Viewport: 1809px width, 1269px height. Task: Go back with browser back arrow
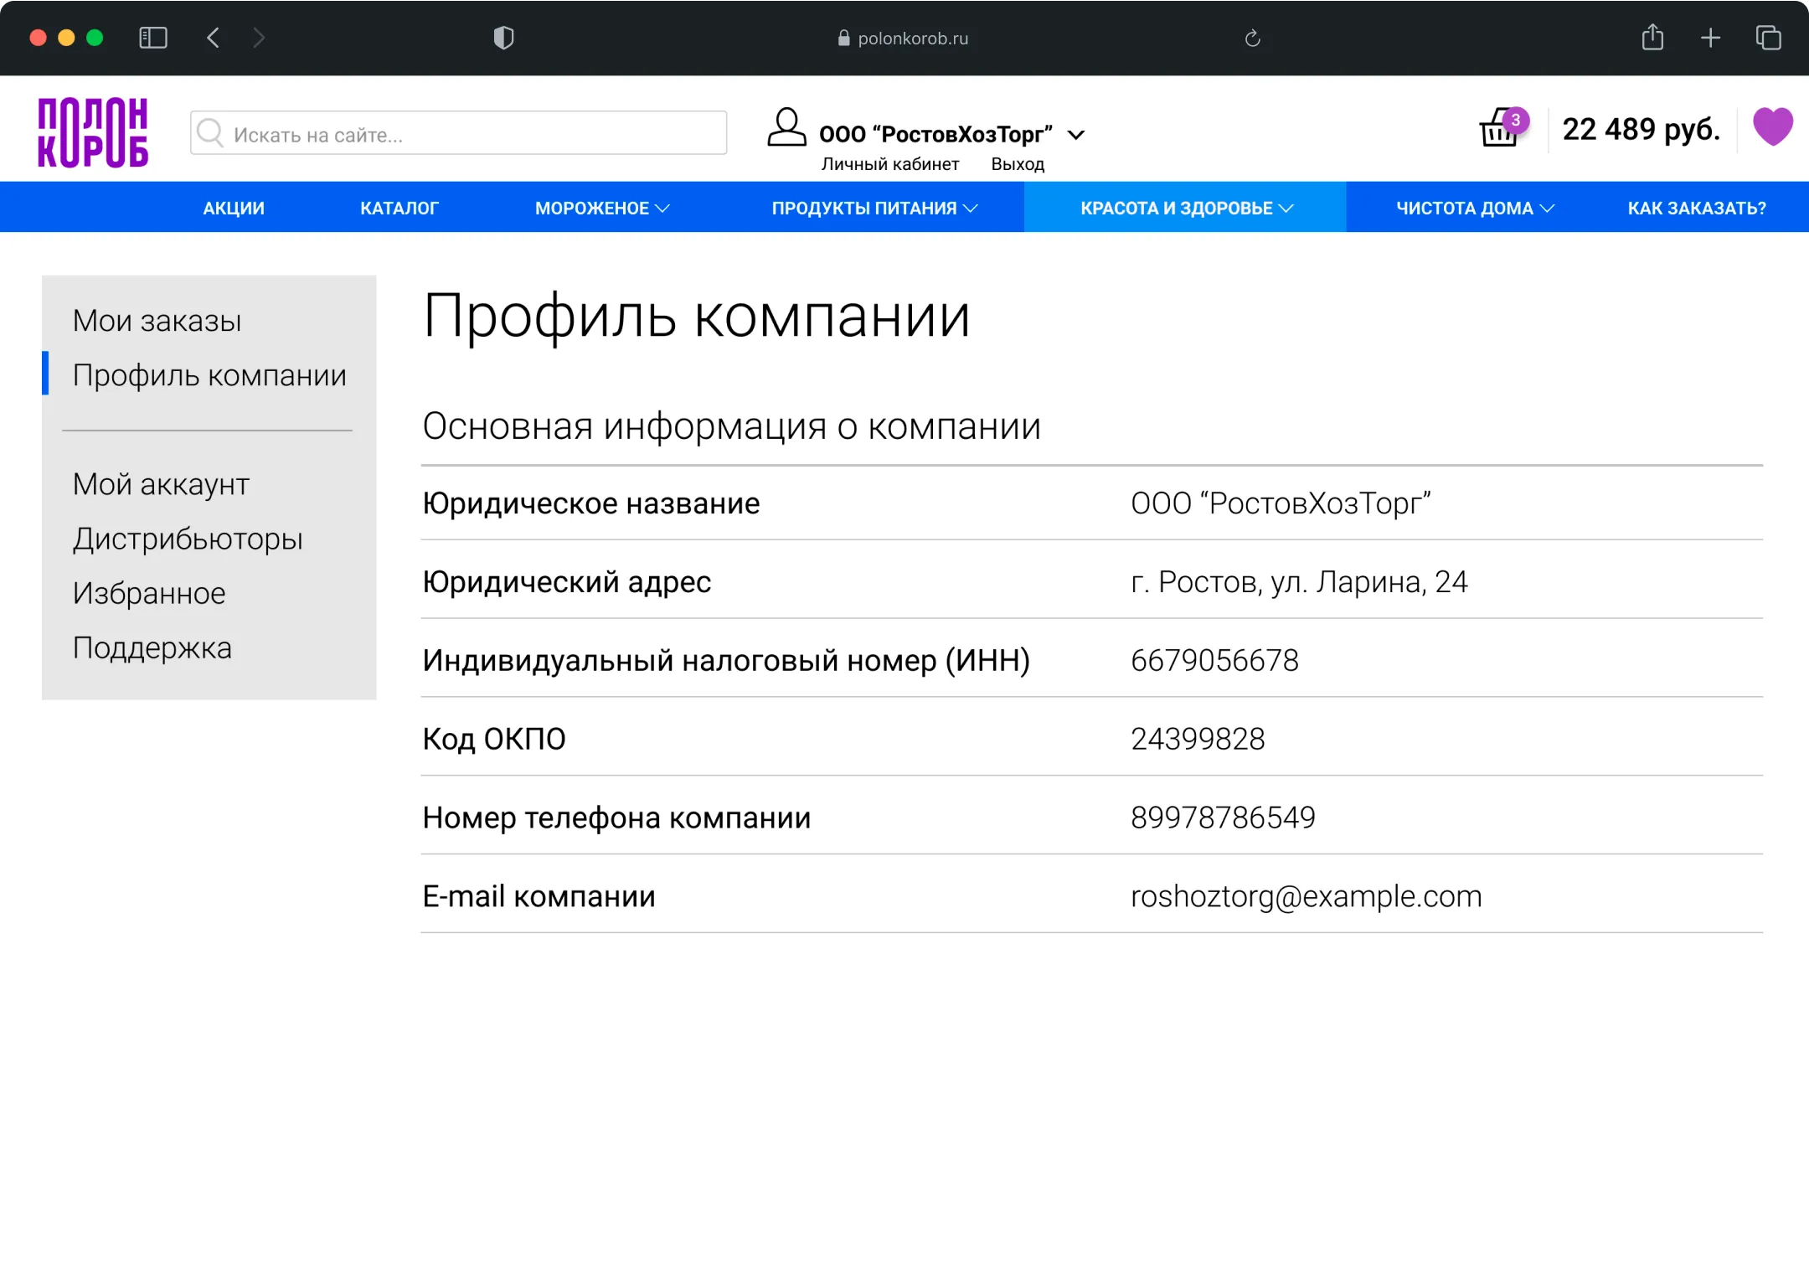(214, 38)
